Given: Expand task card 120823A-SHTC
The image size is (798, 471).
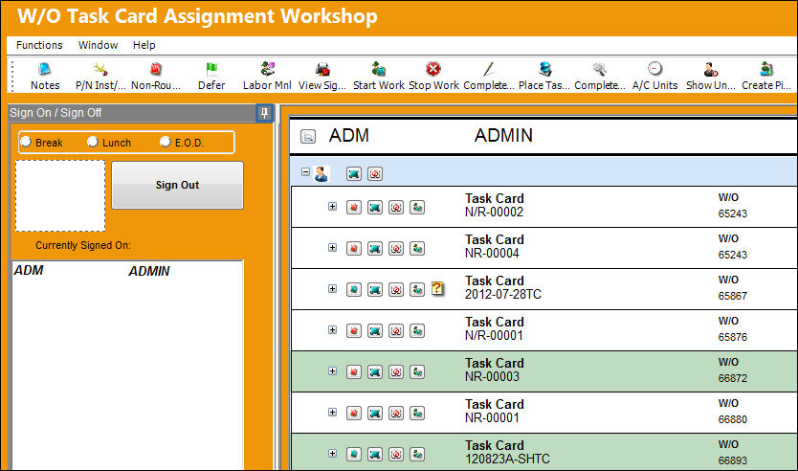Looking at the screenshot, I should coord(332,453).
